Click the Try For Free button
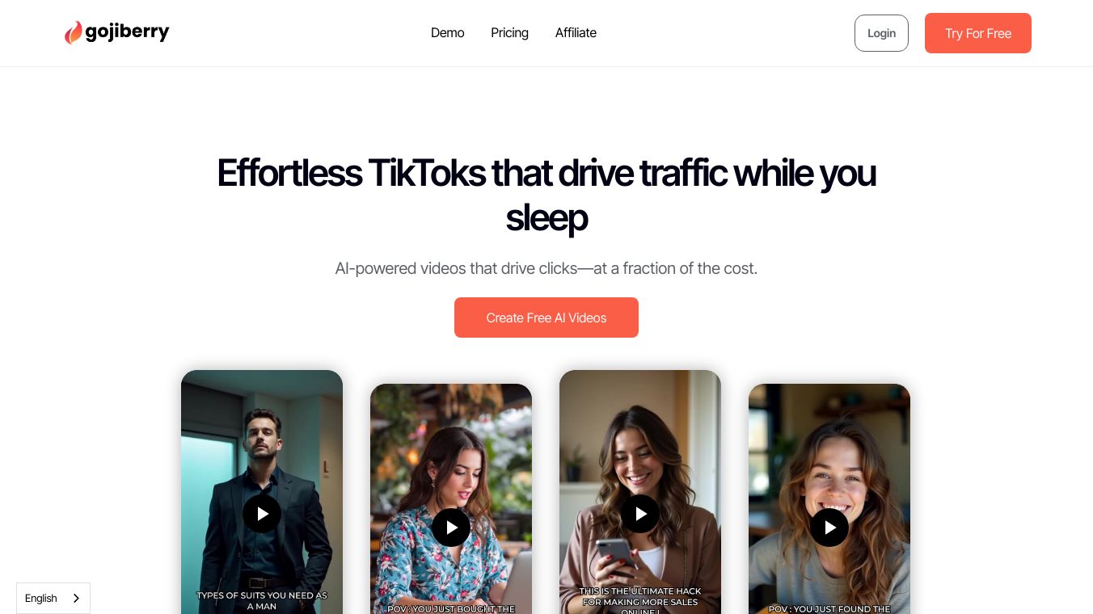1093x614 pixels. [x=978, y=33]
